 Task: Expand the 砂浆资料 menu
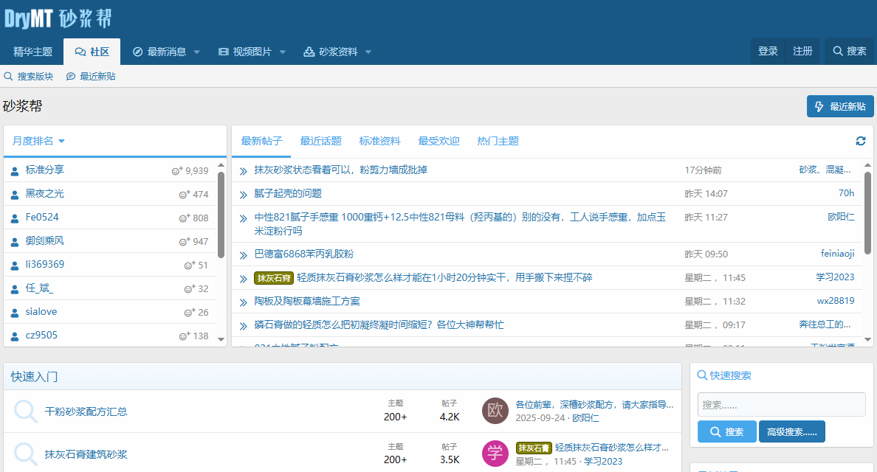336,51
